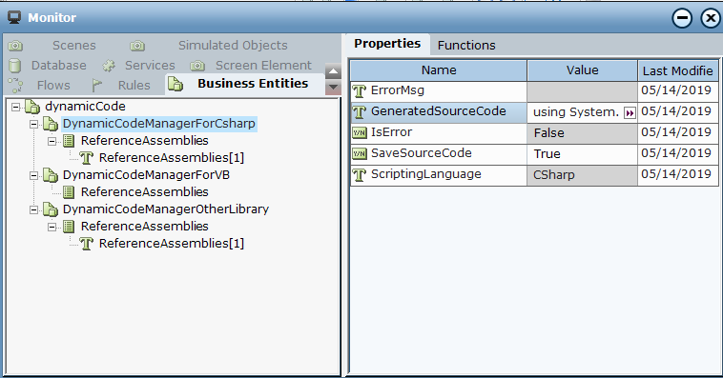The height and width of the screenshot is (378, 723).
Task: Switch to the Functions tab
Action: click(x=466, y=45)
